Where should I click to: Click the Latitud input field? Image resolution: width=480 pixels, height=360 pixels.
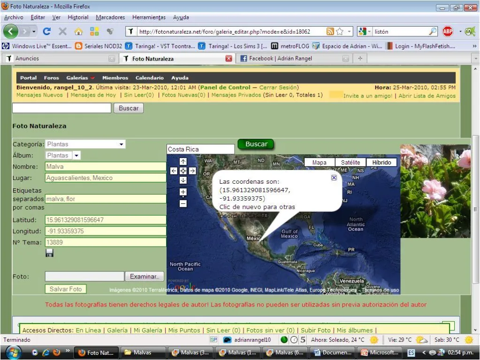coord(106,219)
